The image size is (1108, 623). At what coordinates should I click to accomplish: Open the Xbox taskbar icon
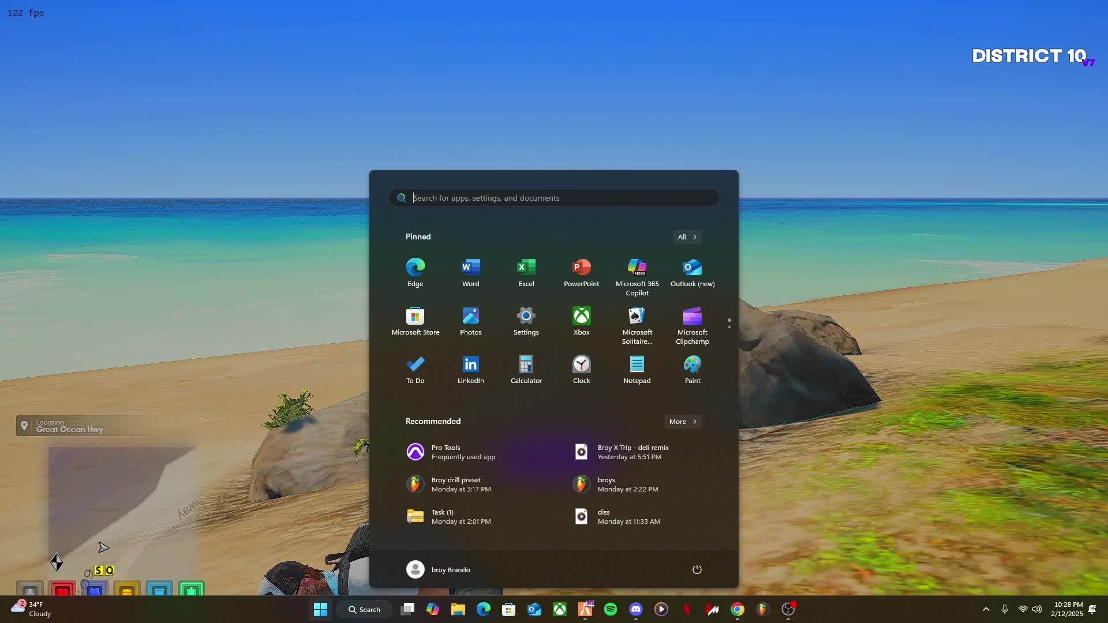point(560,609)
